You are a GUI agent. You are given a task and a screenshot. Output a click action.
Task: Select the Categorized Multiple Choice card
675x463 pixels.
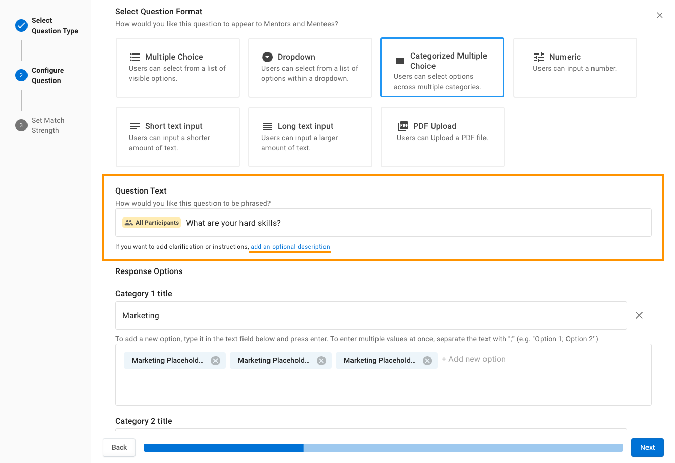coord(442,67)
